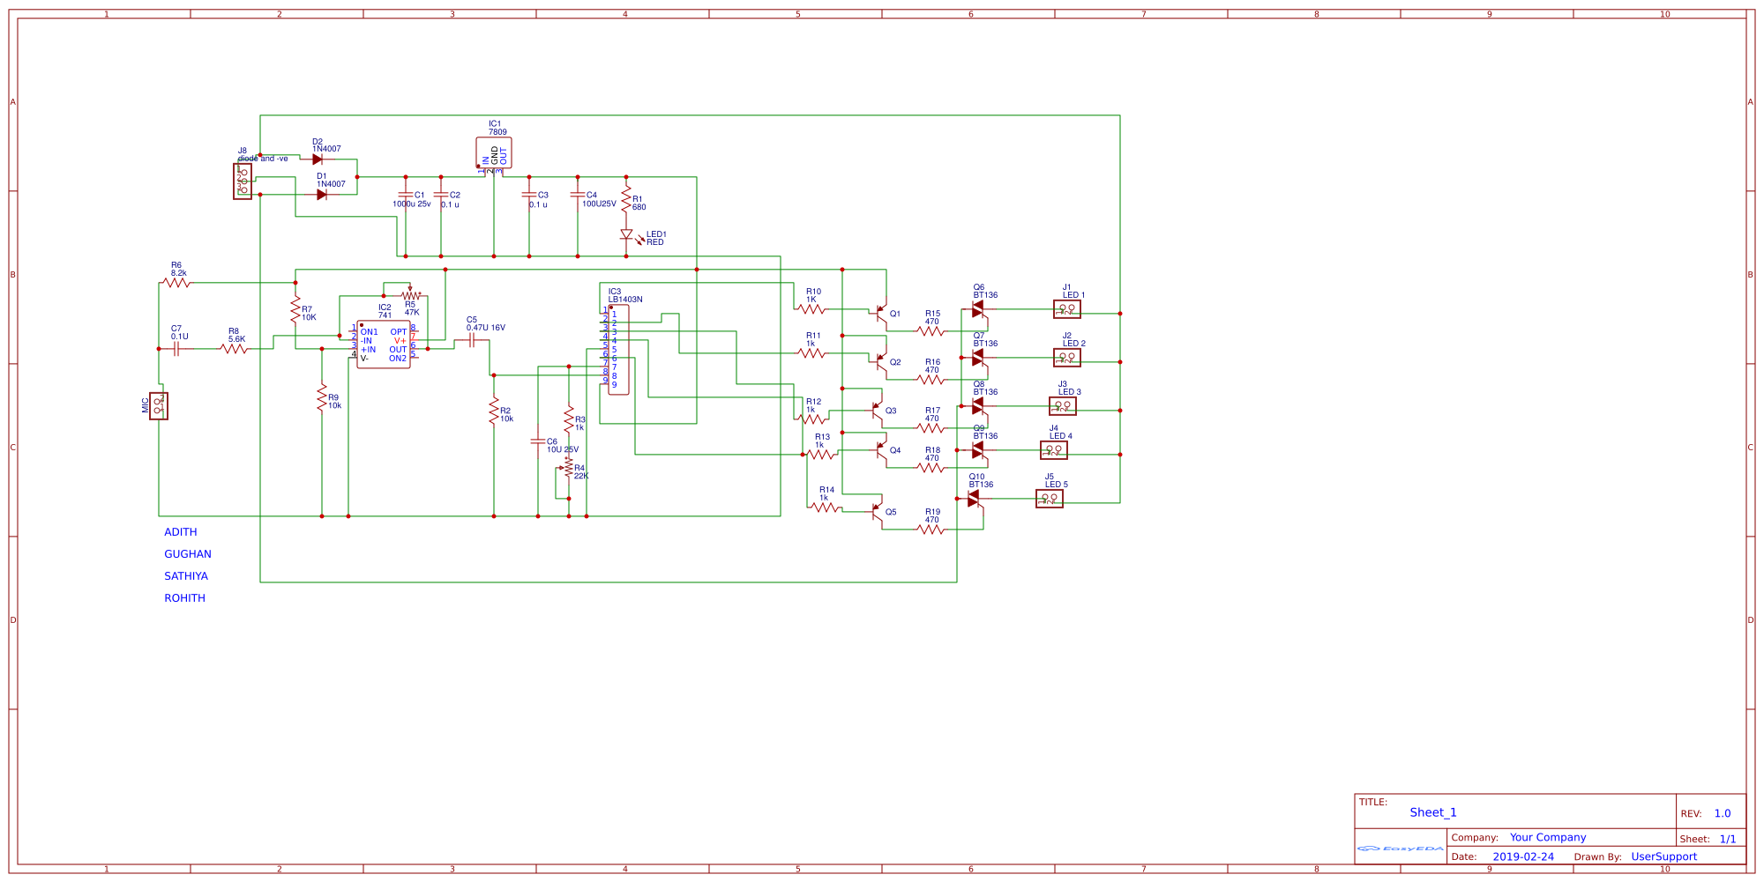Click the MIC connector symbol
Viewport: 1764px width, 882px height.
(x=158, y=406)
